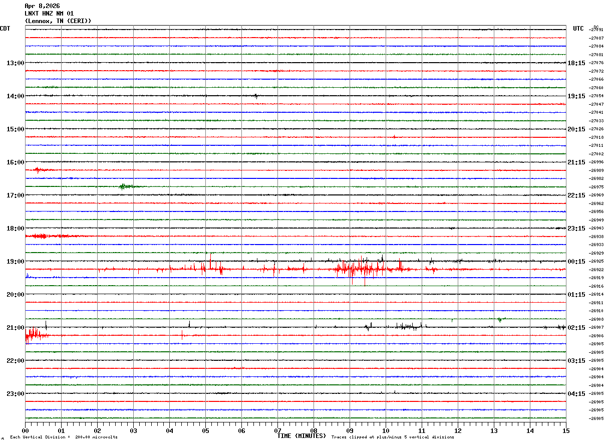Viewport: 606px width, 444px height.
Task: Click the 19:15 UTC time label
Action: coord(576,96)
